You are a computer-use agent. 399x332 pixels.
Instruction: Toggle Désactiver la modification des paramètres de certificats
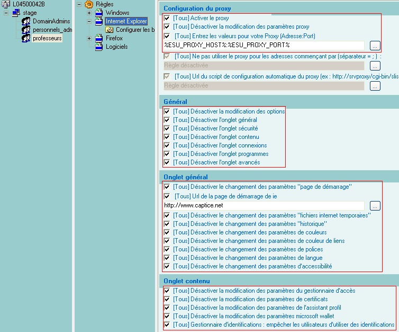click(167, 299)
